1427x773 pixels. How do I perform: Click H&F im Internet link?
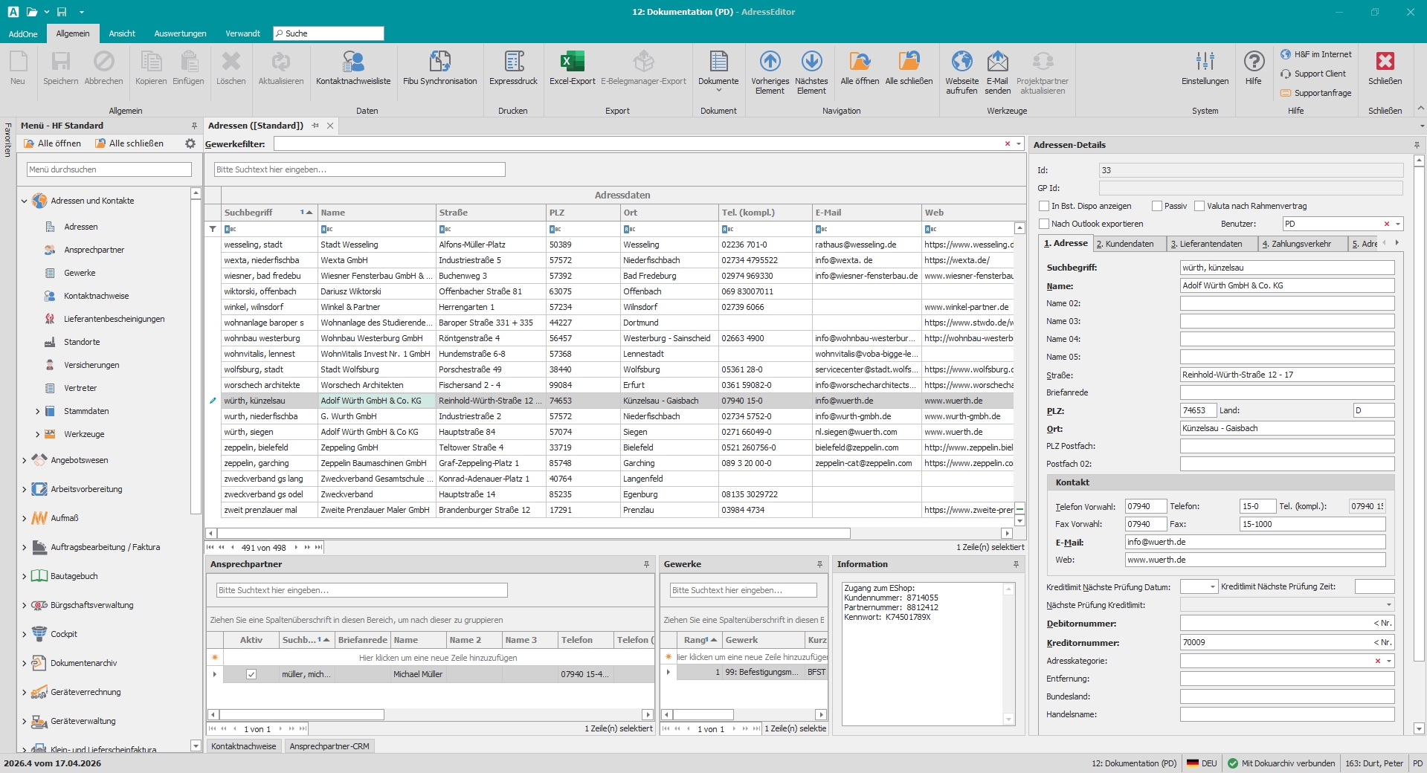click(x=1316, y=54)
